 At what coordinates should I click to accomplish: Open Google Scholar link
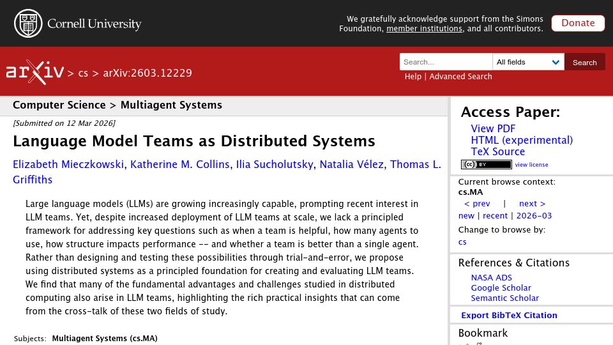pyautogui.click(x=501, y=288)
